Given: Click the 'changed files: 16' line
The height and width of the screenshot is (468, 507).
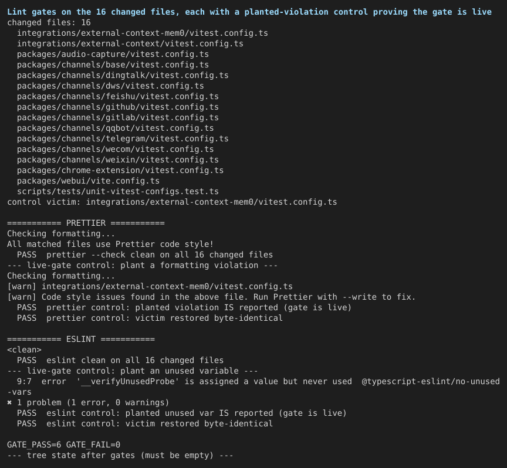Looking at the screenshot, I should [49, 23].
